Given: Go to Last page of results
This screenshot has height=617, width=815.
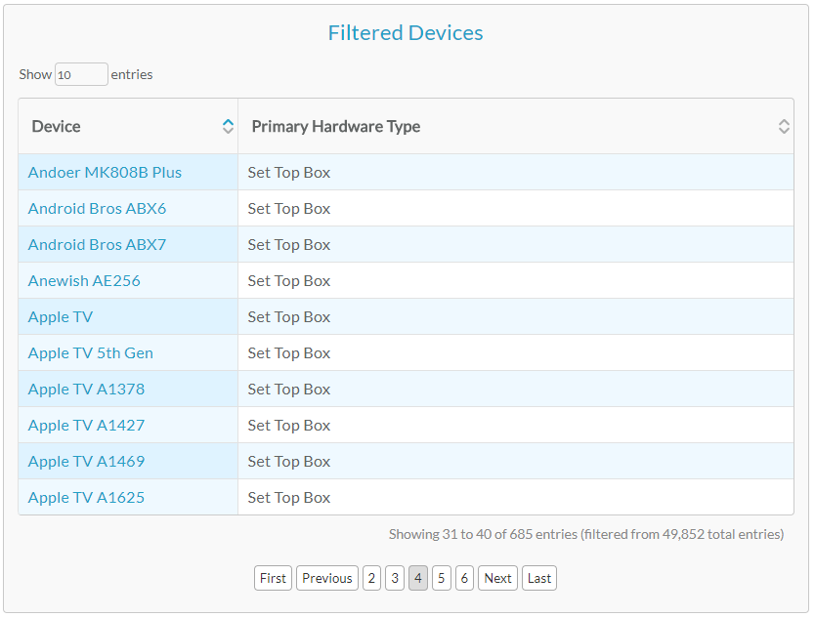Looking at the screenshot, I should coord(539,578).
